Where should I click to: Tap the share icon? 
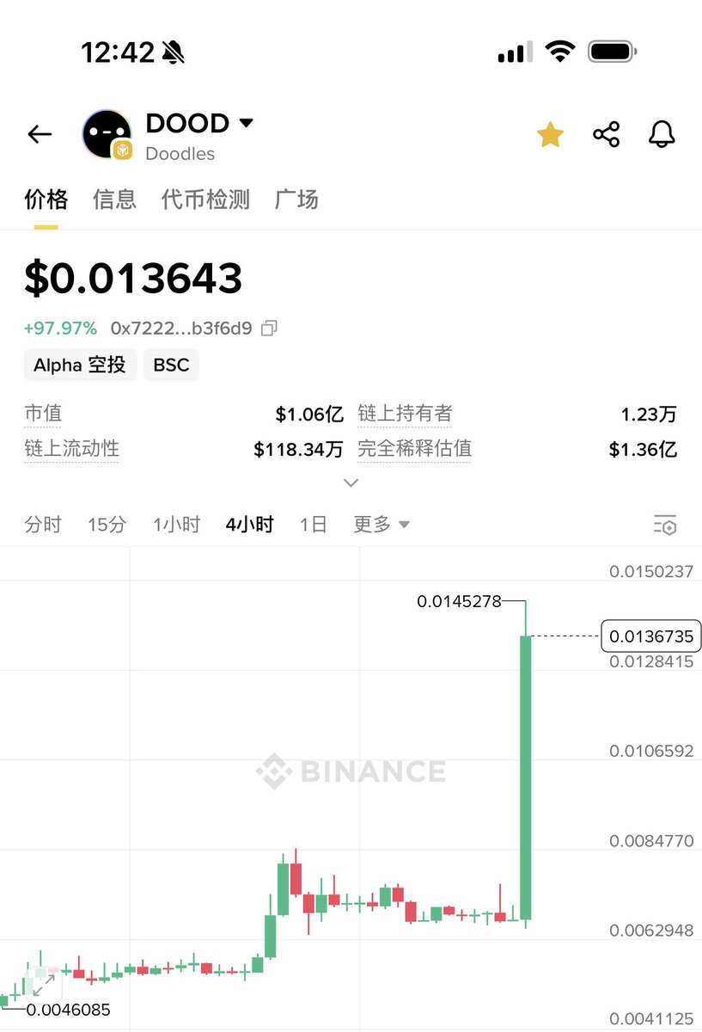pos(606,134)
